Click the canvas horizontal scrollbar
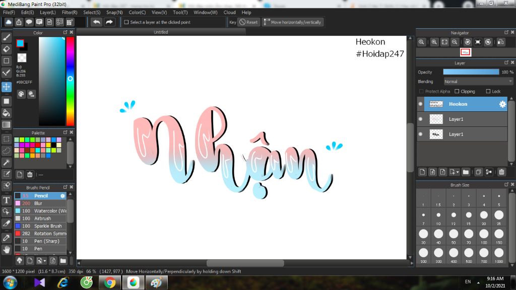The height and width of the screenshot is (290, 516). [245, 263]
